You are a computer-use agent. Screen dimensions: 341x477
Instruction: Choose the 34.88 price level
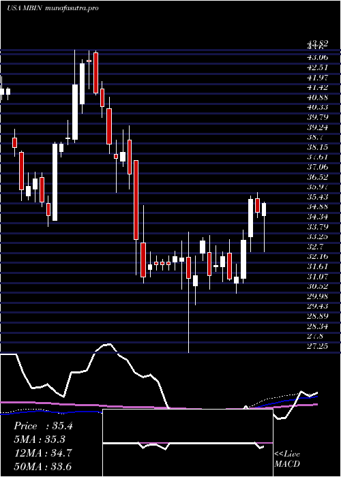(x=317, y=207)
